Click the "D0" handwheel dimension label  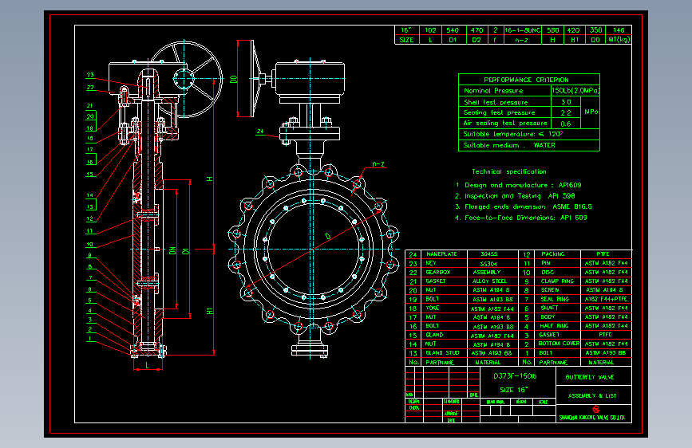[234, 80]
